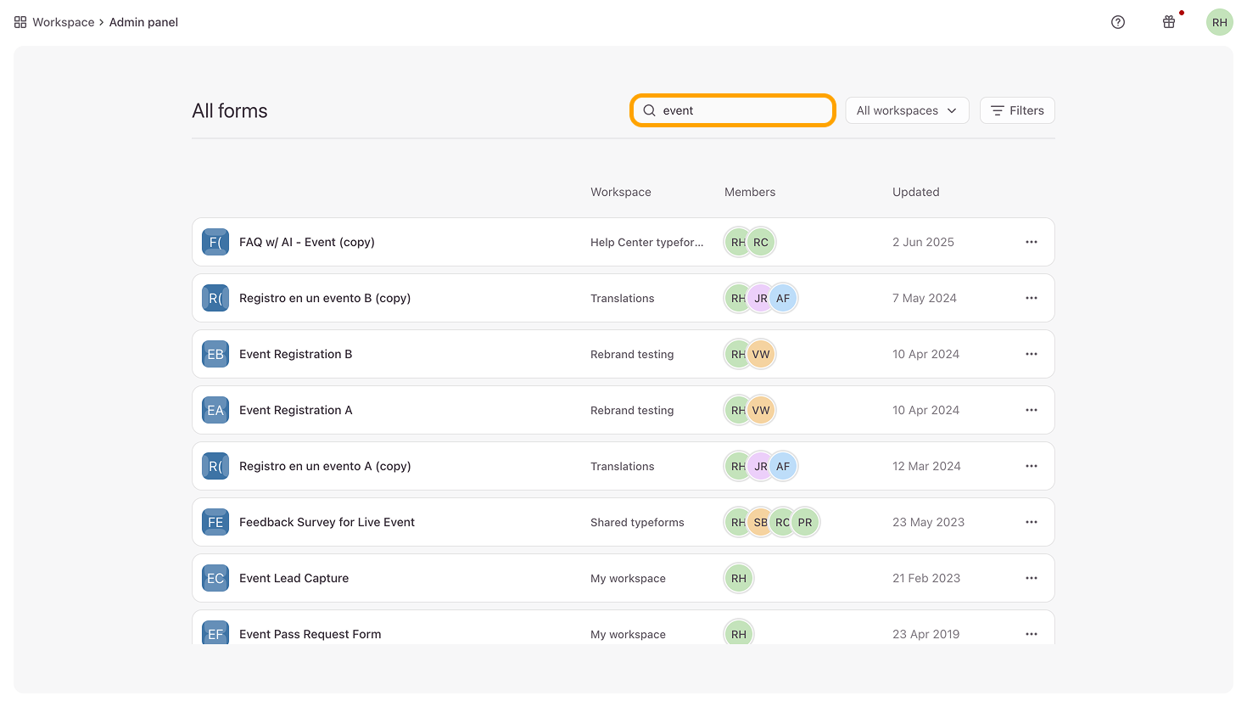Open three-dot menu for Event Lead Capture

coord(1031,578)
